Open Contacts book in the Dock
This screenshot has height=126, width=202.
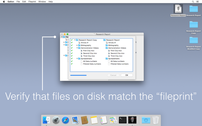(x=85, y=120)
